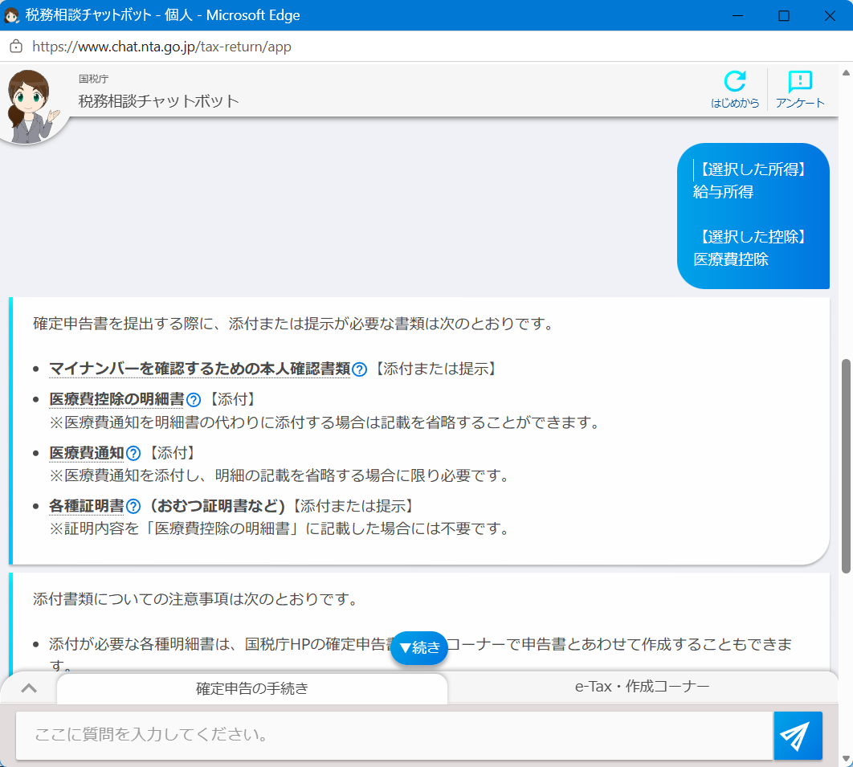The height and width of the screenshot is (767, 853).
Task: Open help icon next to 医療費控除の明細書
Action: pos(194,400)
